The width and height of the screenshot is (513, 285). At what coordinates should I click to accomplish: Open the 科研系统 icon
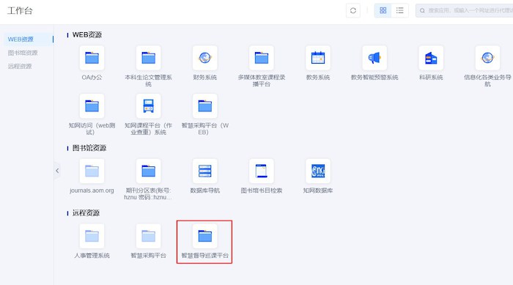click(431, 58)
